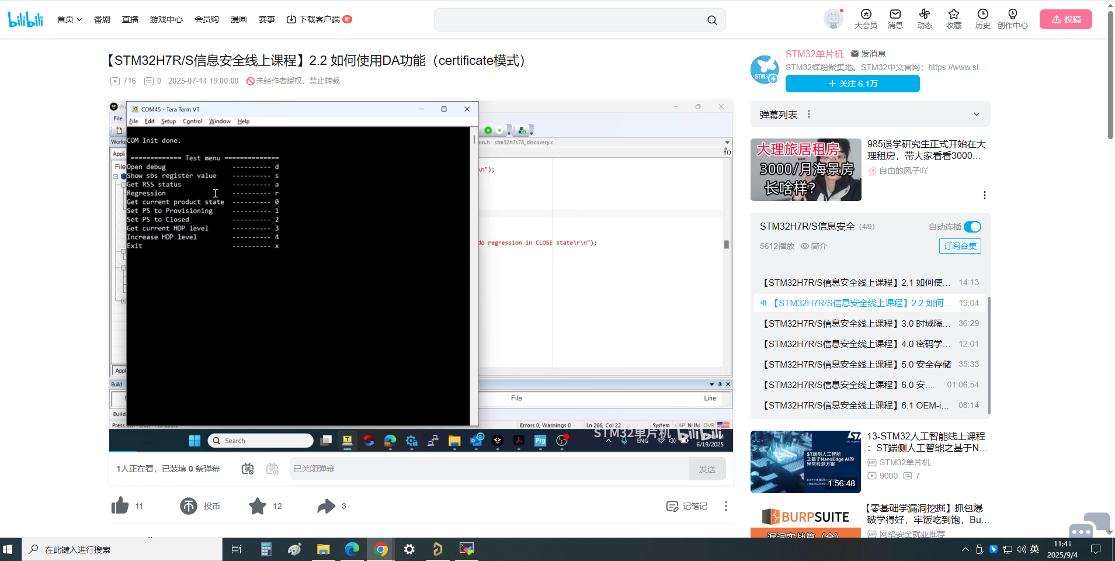Go to 直播 in top navigation
This screenshot has width=1115, height=561.
click(130, 19)
